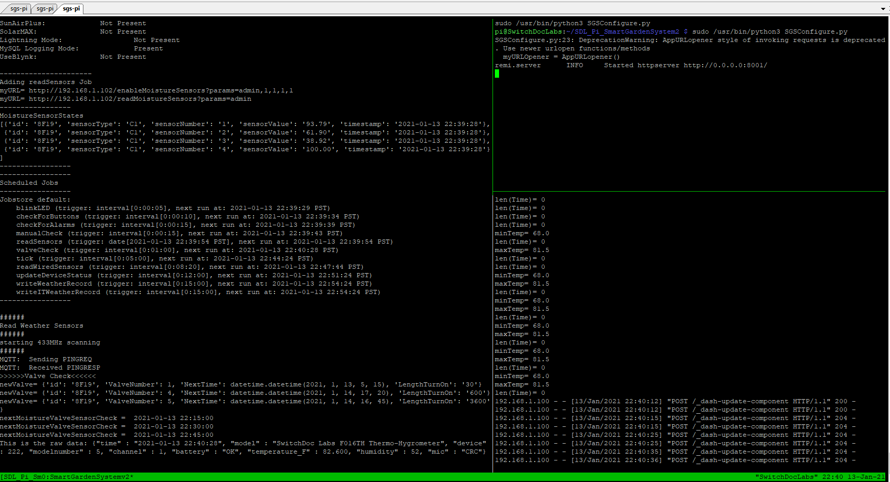Viewport: 890px width, 482px height.
Task: Click the remi.server INFO log line
Action: coord(631,65)
